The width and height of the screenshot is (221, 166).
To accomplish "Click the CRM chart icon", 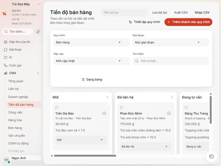I will 6,73.
